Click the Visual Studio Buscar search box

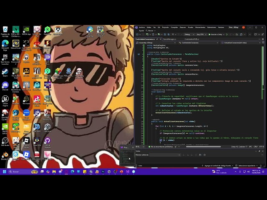151,31
